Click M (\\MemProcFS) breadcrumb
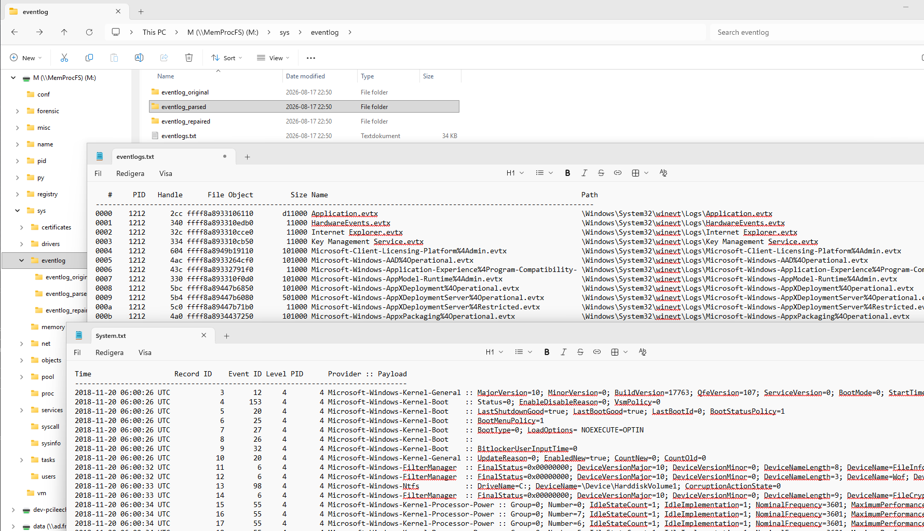This screenshot has width=924, height=531. [223, 32]
